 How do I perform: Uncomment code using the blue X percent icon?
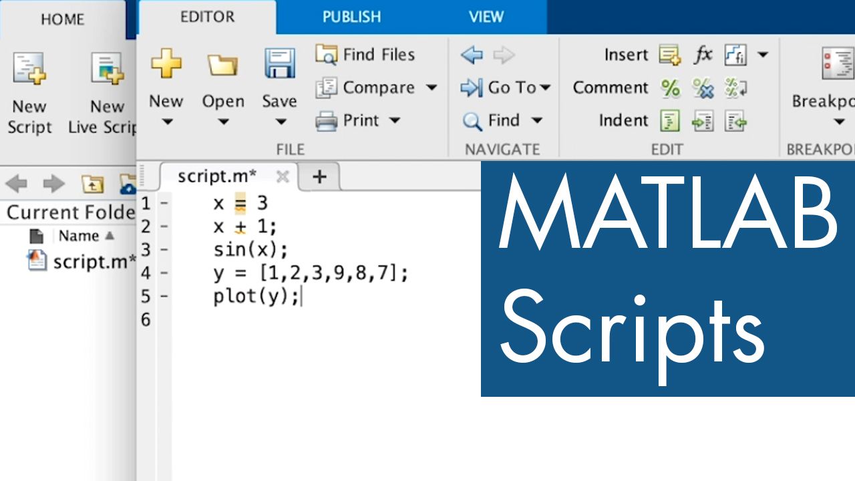tap(703, 88)
